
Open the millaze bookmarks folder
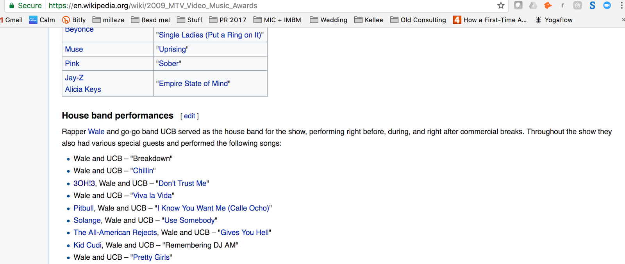pos(108,20)
